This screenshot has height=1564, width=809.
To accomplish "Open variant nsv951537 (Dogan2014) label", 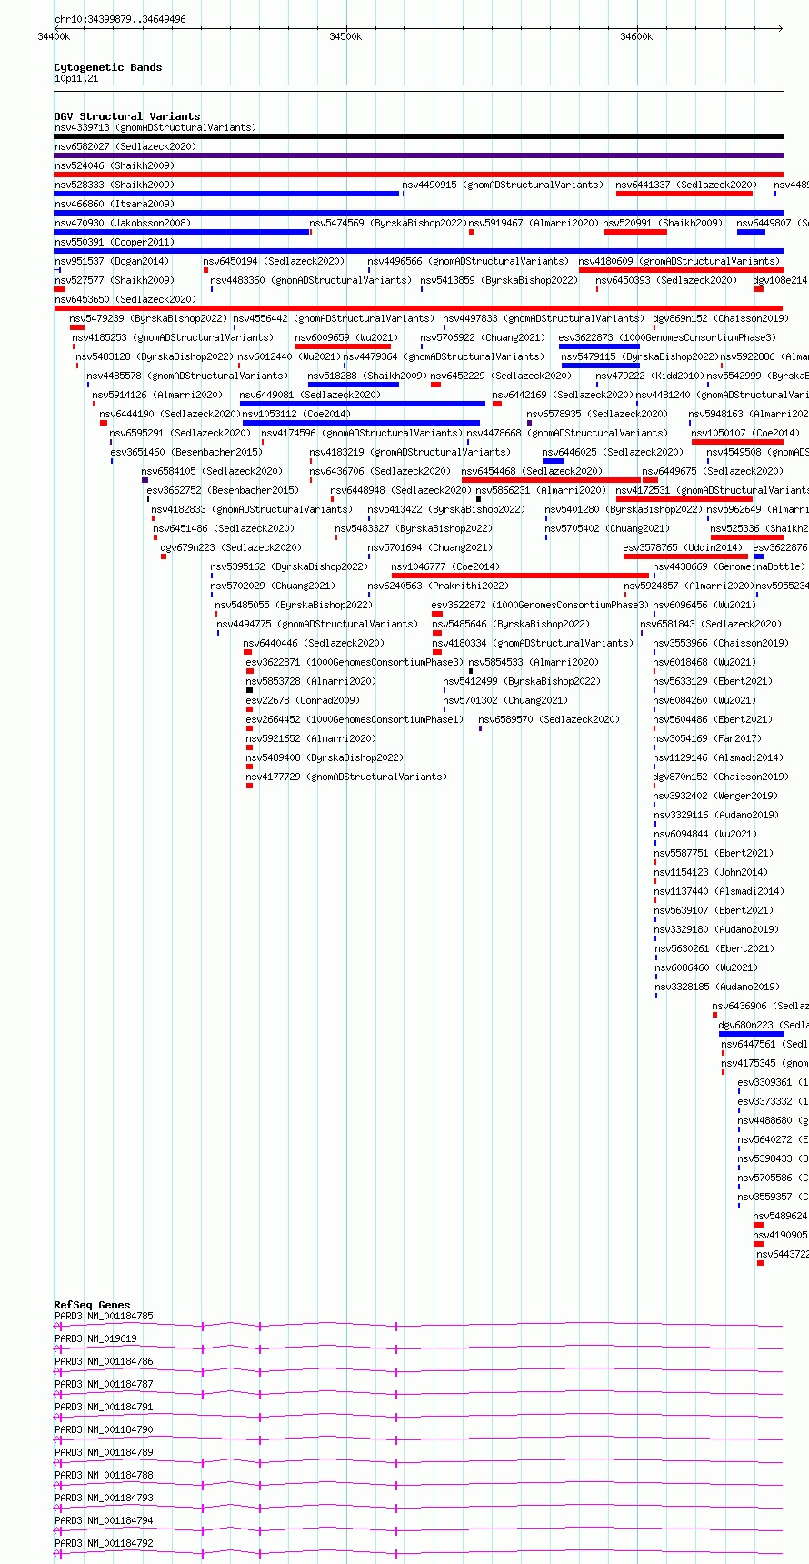I will pos(112,261).
